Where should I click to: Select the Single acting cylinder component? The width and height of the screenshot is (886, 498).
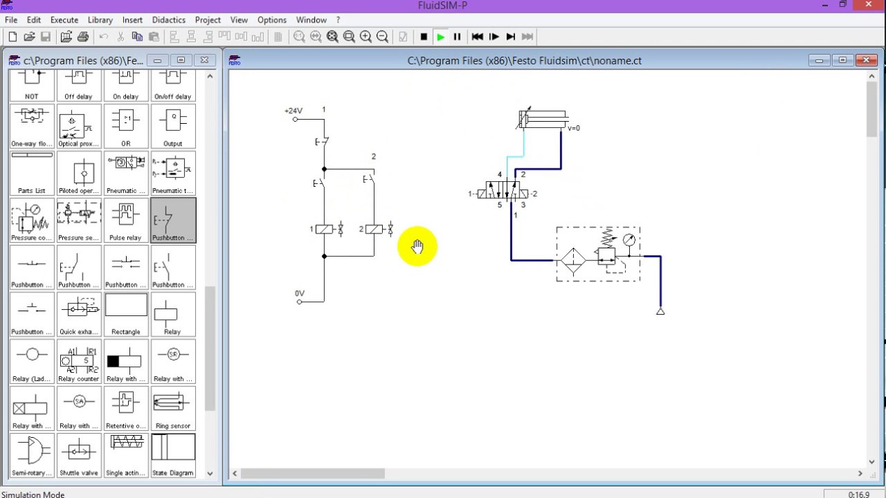(126, 455)
